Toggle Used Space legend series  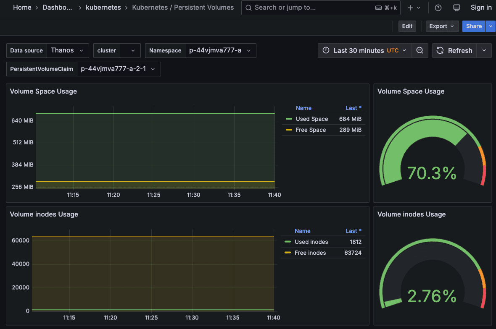[311, 119]
